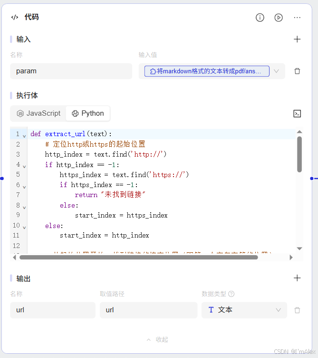Select the Python language tab
This screenshot has width=318, height=358.
click(88, 113)
